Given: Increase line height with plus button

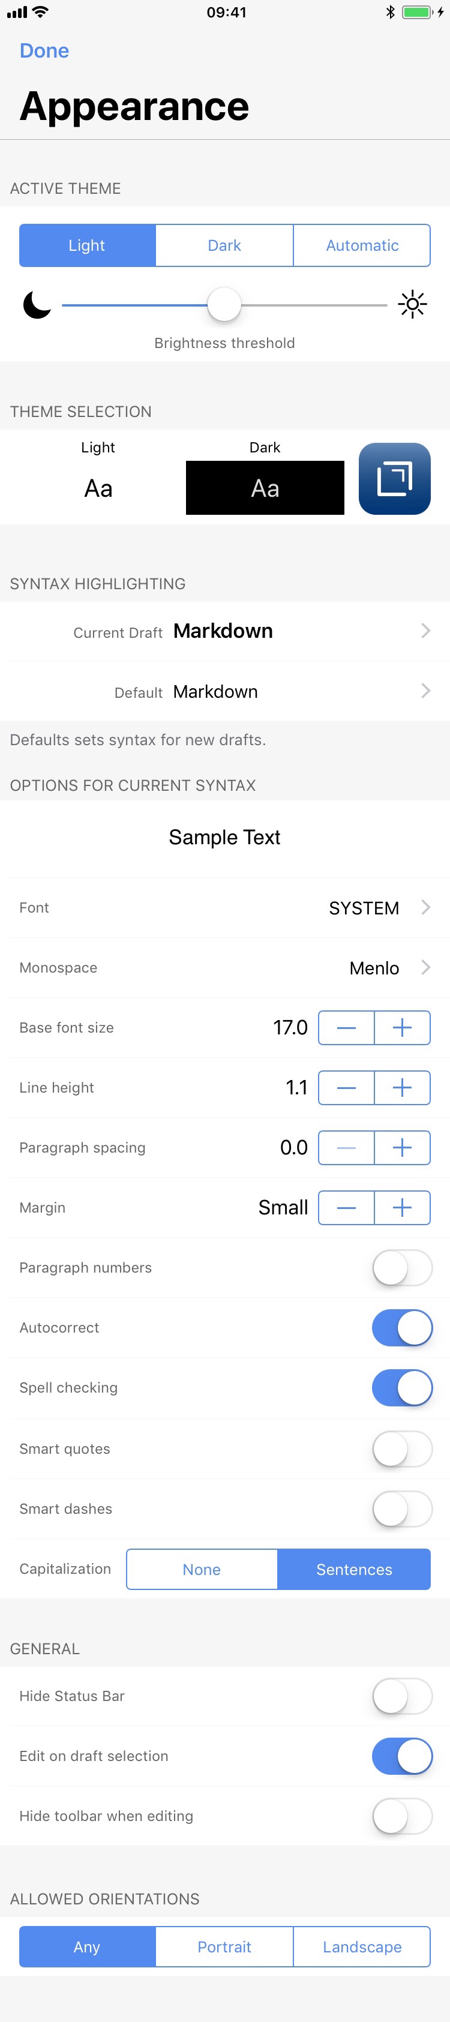Looking at the screenshot, I should 402,1087.
